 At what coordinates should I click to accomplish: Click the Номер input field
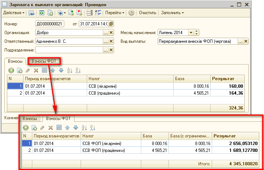click(x=50, y=24)
